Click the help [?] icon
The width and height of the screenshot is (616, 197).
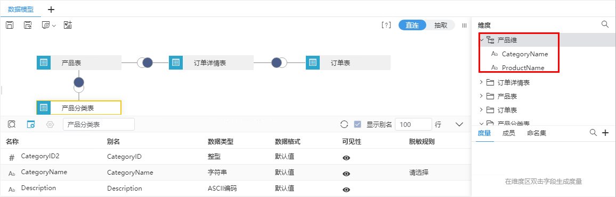386,25
